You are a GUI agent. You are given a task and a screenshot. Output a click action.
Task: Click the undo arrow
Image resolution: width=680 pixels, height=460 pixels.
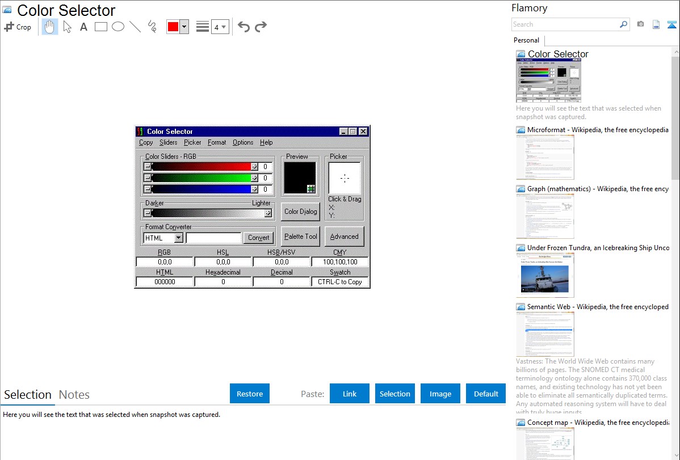pos(244,27)
